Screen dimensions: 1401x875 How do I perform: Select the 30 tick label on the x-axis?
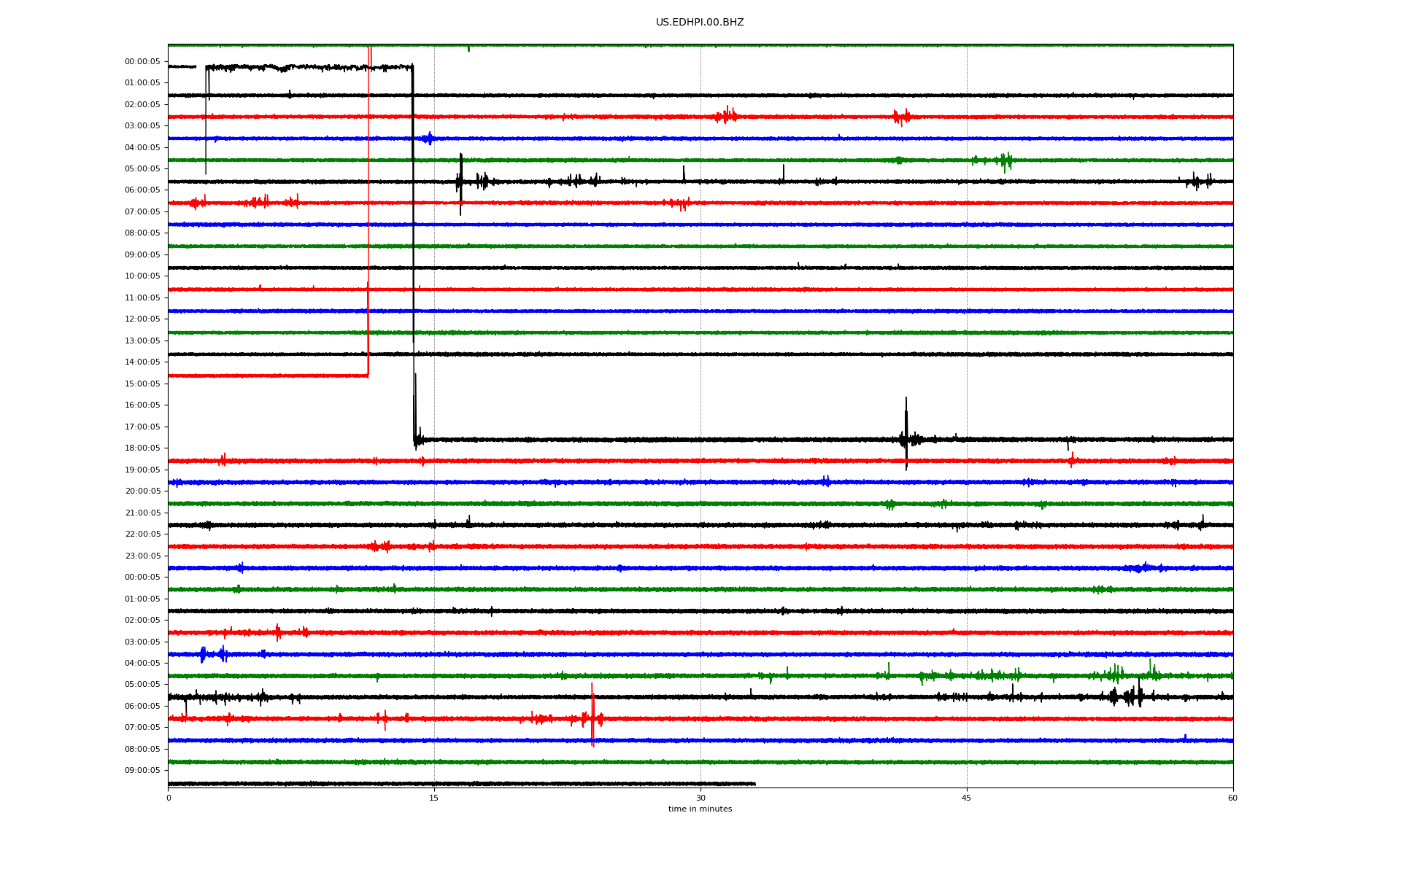(x=700, y=798)
